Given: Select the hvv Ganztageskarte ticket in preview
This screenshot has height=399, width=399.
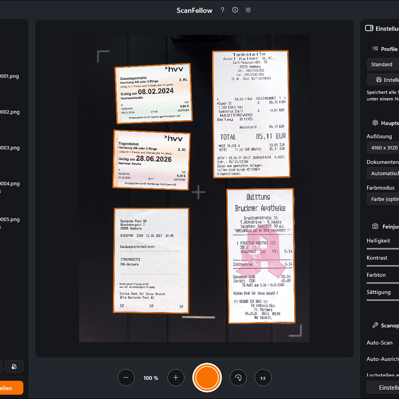Looking at the screenshot, I should pyautogui.click(x=154, y=93).
